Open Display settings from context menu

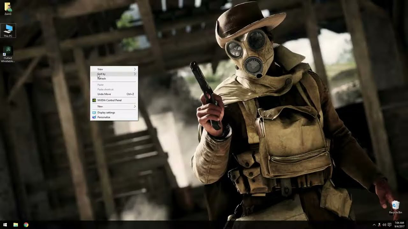coord(114,113)
